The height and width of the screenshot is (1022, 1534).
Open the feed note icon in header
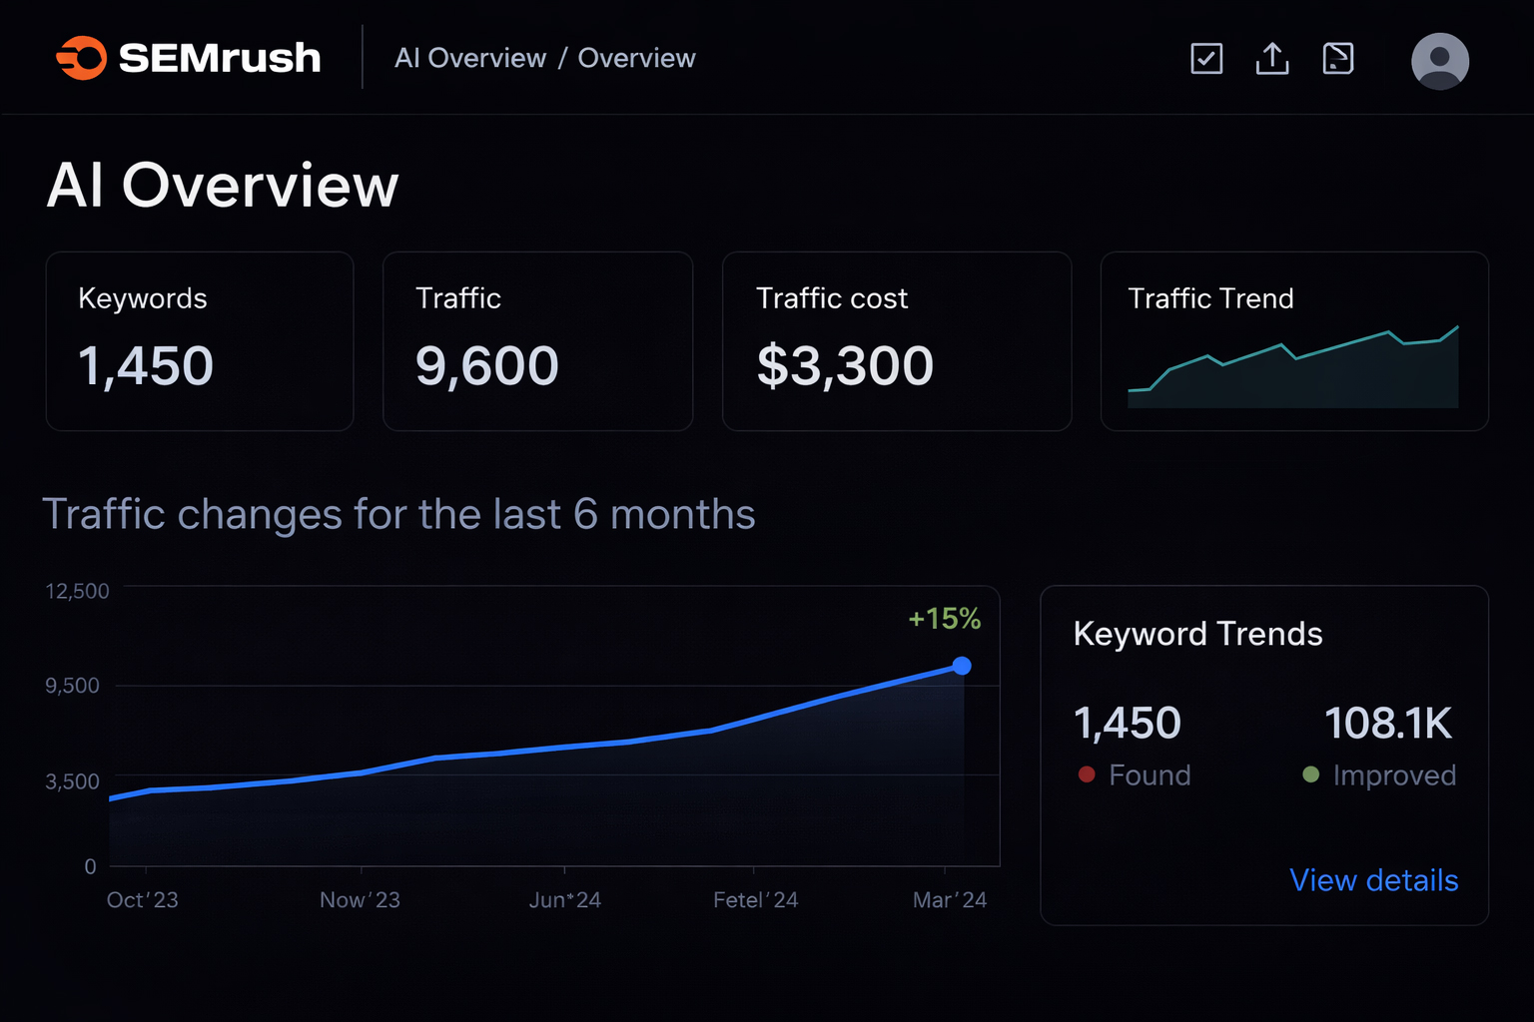point(1338,59)
